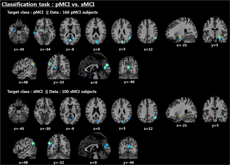Image resolution: width=230 pixels, height=165 pixels.
Task: View the sMCI group z=12 axial slice image
Action: tap(148, 111)
